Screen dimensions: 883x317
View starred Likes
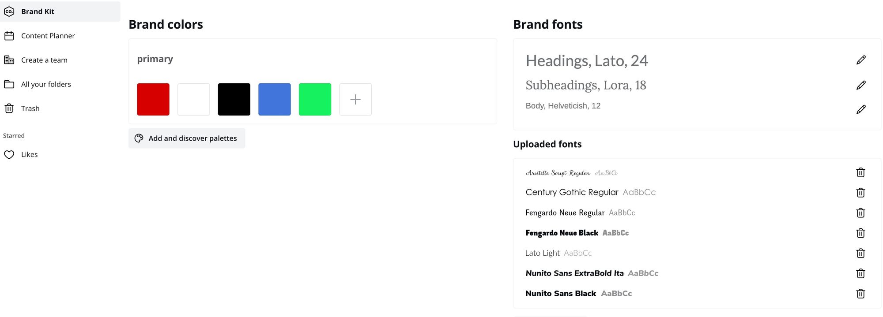[29, 154]
